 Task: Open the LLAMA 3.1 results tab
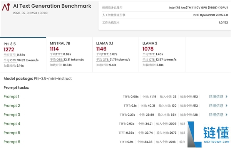[x=115, y=55]
